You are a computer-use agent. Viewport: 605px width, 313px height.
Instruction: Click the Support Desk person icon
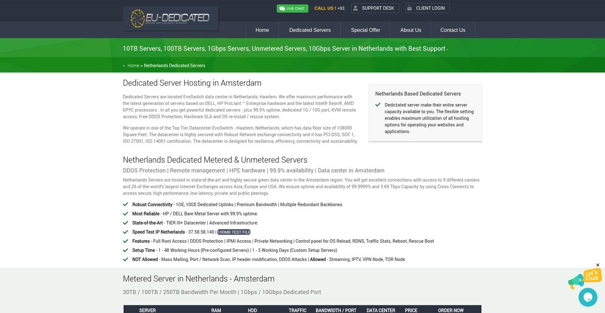(x=355, y=8)
